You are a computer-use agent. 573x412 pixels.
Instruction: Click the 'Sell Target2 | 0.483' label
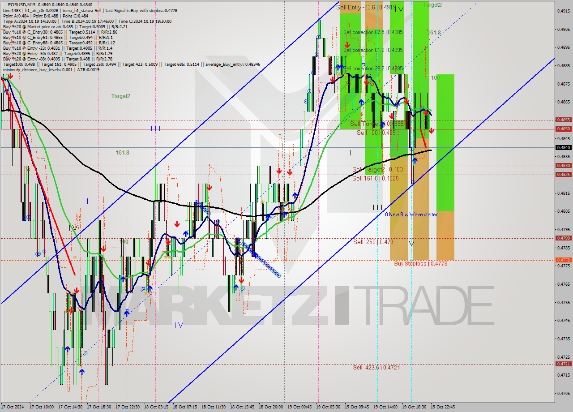tap(377, 169)
